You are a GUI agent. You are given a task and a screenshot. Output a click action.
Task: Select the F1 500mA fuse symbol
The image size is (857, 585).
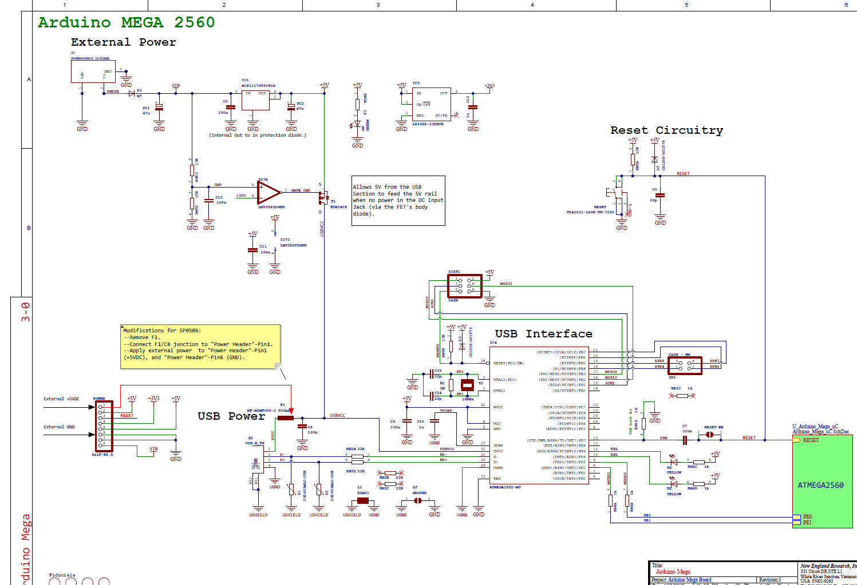point(286,418)
